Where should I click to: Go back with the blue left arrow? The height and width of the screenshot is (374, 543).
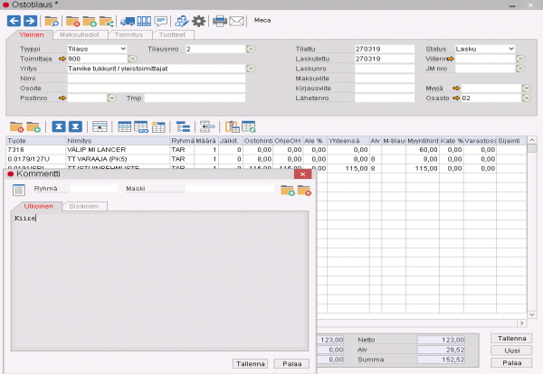click(14, 21)
